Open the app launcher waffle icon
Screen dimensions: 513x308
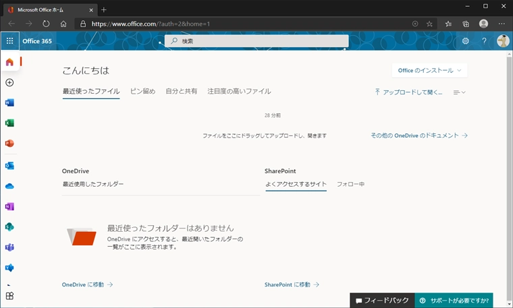(10, 41)
